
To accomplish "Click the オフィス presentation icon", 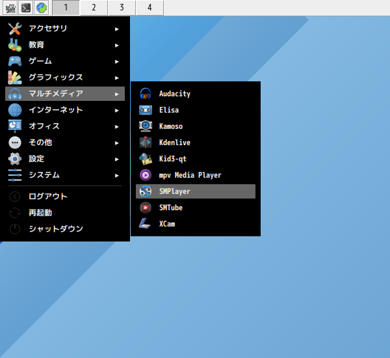I will coord(15,126).
